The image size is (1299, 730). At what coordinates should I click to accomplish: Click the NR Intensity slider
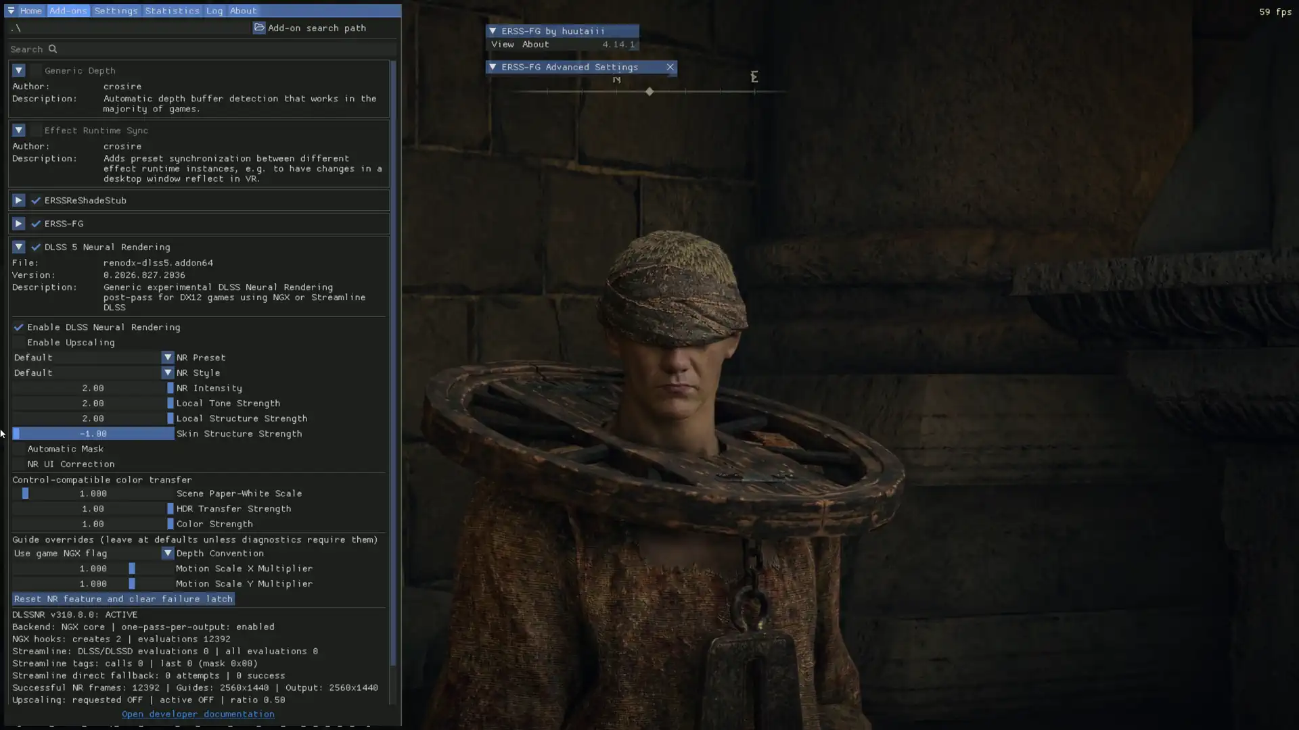point(93,388)
